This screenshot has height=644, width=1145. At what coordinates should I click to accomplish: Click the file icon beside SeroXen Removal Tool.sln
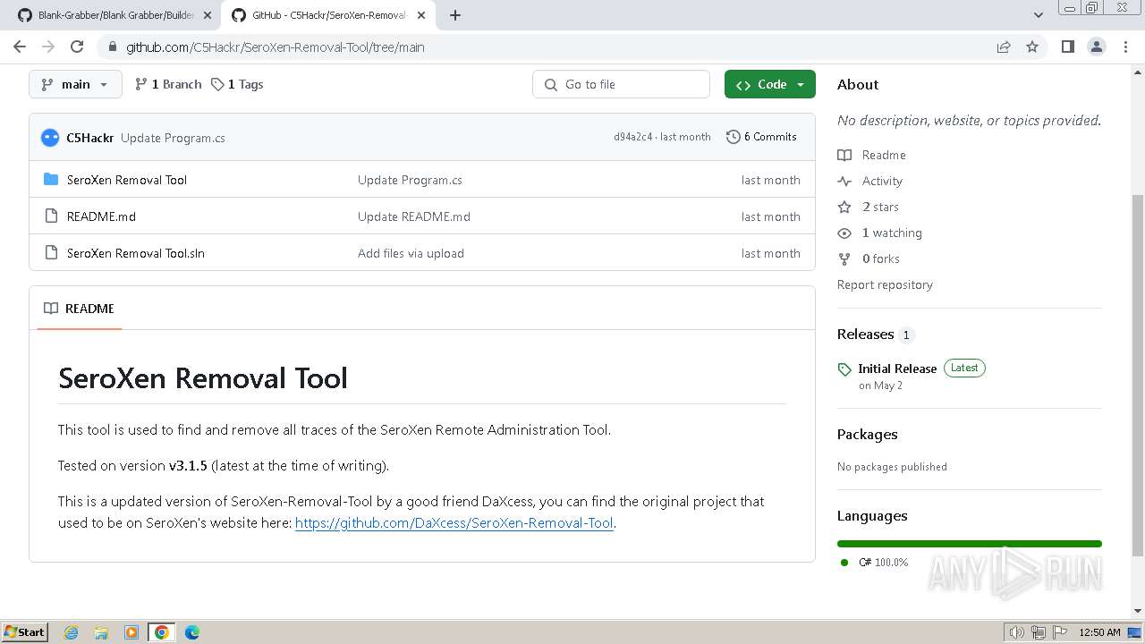(x=51, y=253)
